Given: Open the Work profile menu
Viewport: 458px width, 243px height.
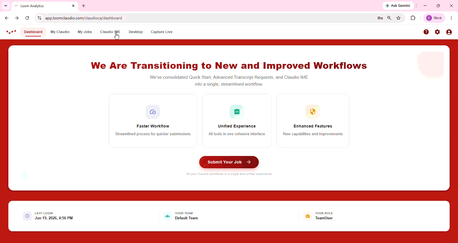Looking at the screenshot, I should pyautogui.click(x=434, y=18).
